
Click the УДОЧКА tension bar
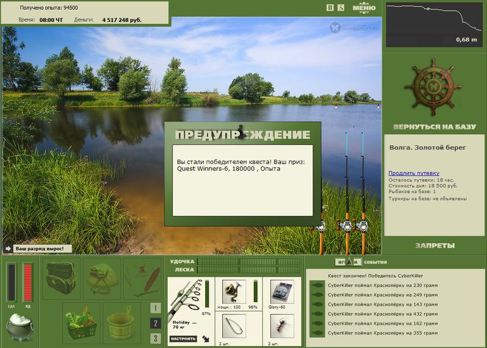tap(249, 261)
